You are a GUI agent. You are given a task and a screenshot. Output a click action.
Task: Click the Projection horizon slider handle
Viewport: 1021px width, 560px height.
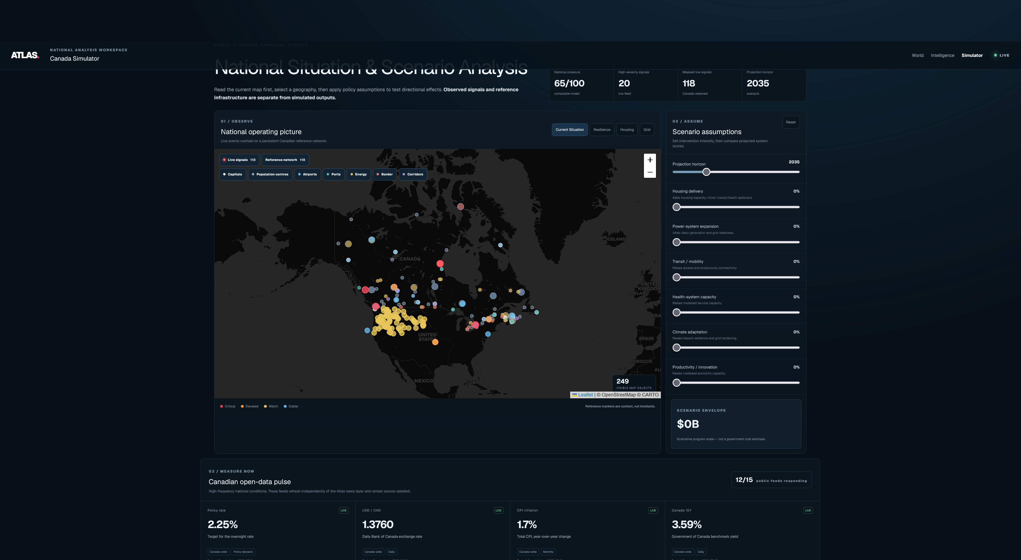pyautogui.click(x=706, y=172)
